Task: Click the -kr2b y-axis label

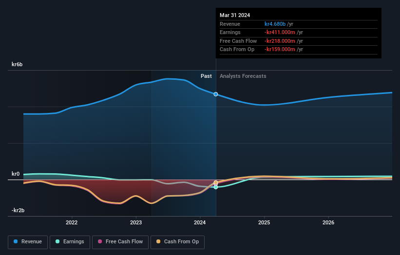Action: (x=18, y=210)
